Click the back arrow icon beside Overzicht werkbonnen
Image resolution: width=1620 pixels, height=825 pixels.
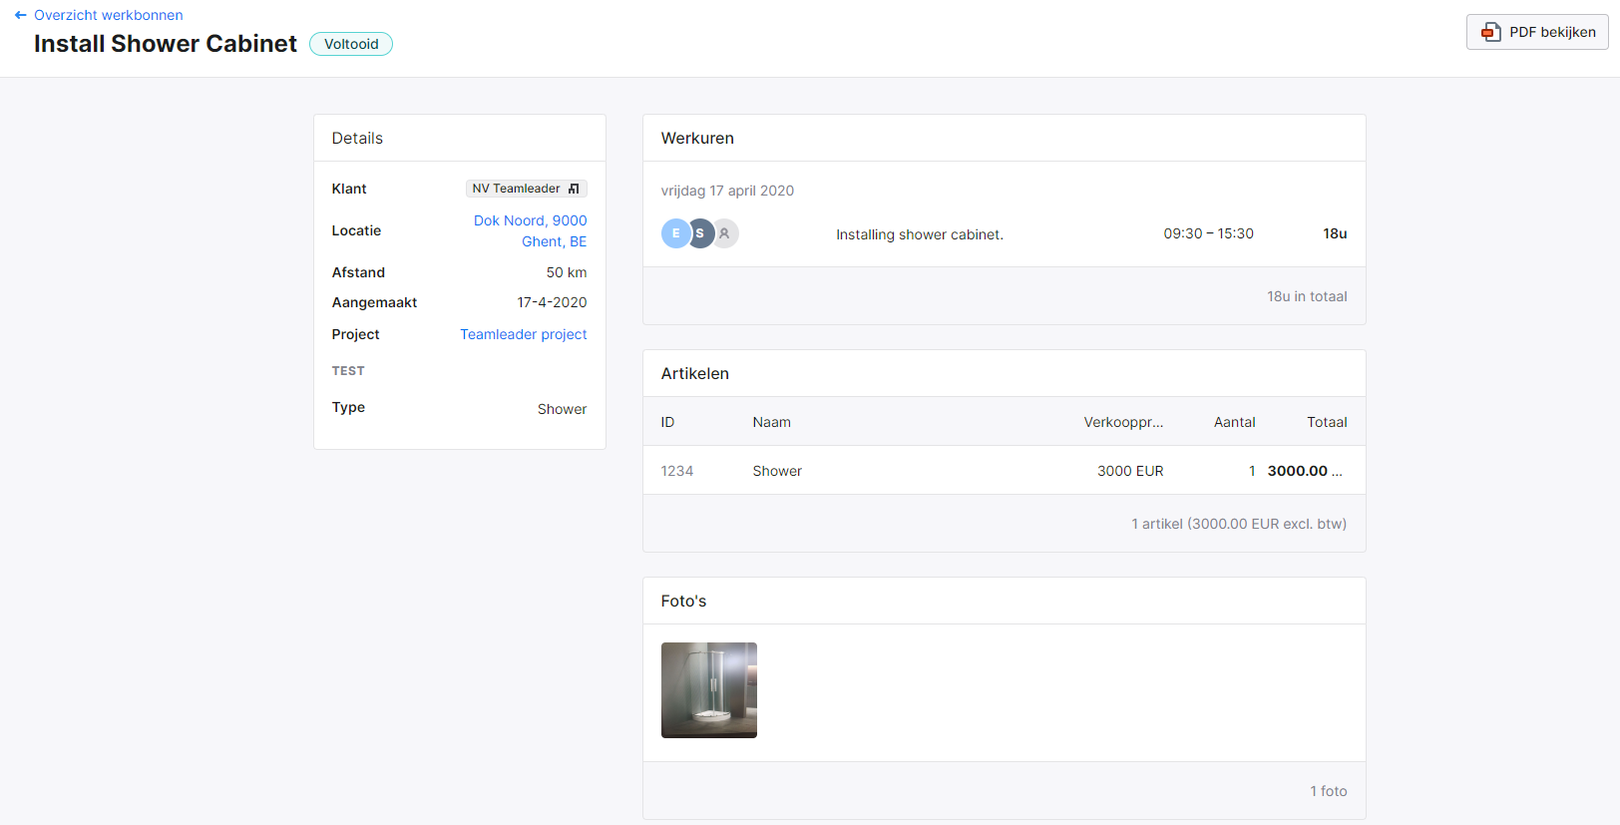tap(20, 15)
